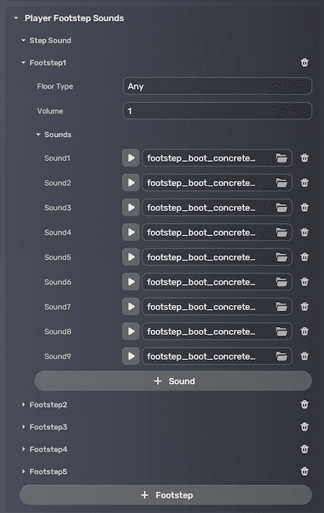
Task: Expand the Footstep5 entry
Action: pyautogui.click(x=23, y=472)
